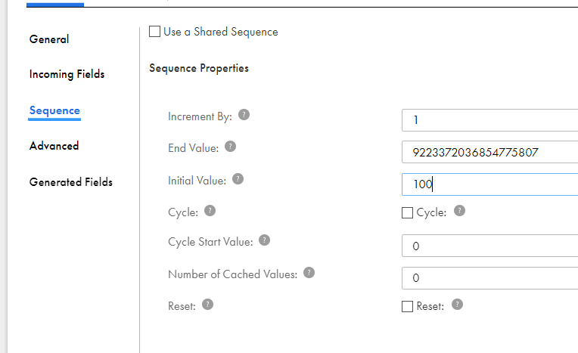Open help icon next to left Reset label

click(207, 305)
